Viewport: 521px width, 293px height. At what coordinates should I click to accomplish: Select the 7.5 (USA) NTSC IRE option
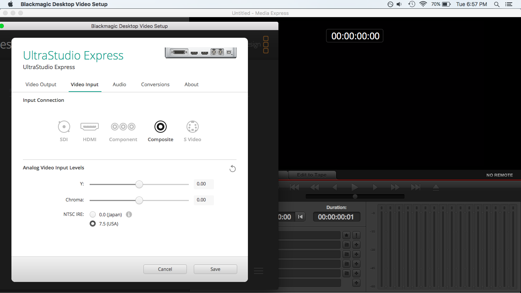coord(93,224)
